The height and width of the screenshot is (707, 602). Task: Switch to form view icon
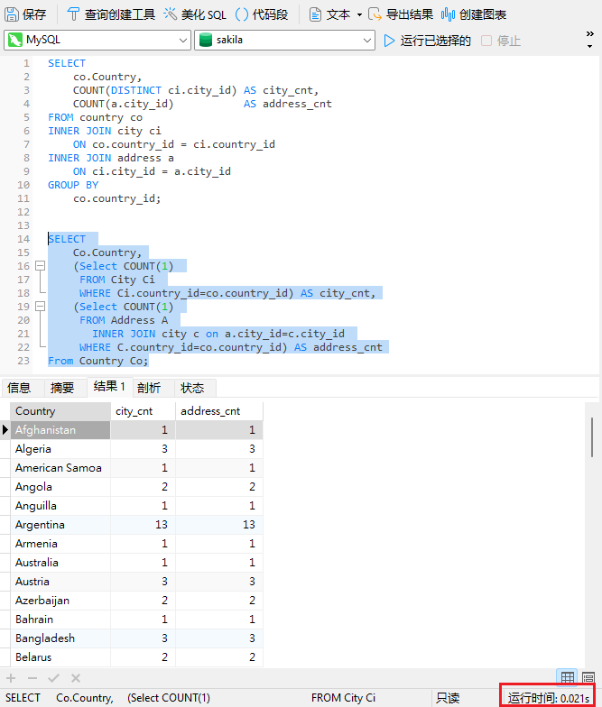click(588, 677)
